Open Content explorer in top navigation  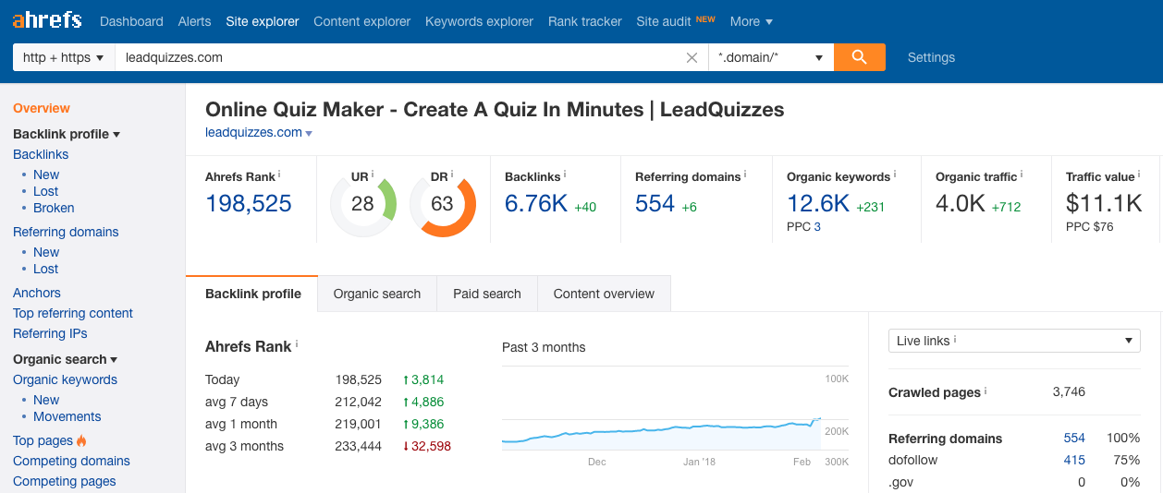362,21
